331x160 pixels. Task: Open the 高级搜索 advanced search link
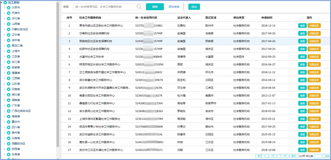click(x=174, y=6)
